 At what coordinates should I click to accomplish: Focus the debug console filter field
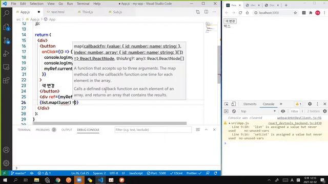[x=153, y=130]
